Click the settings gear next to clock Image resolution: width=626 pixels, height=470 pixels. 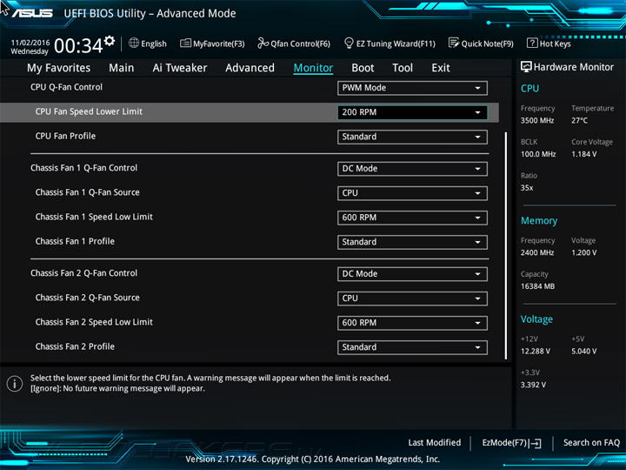pos(110,40)
